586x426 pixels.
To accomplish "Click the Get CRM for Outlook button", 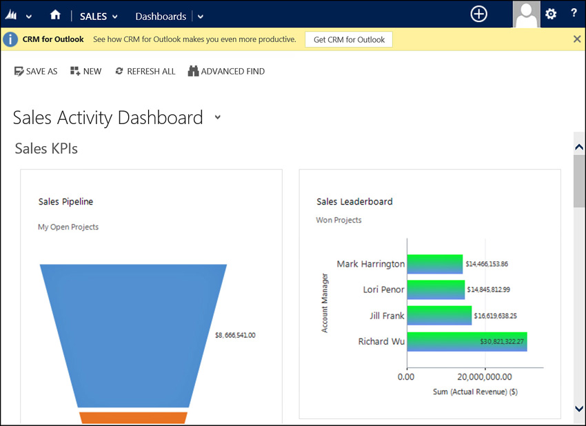I will pos(349,39).
